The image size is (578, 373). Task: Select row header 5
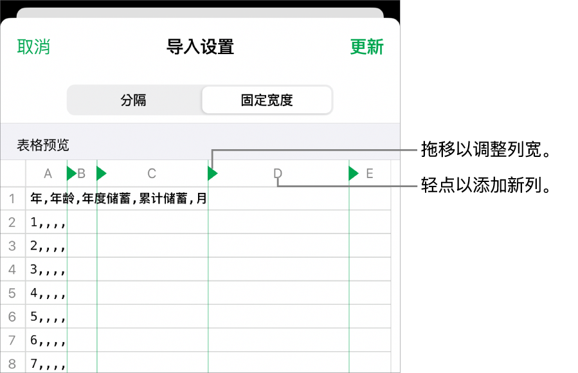tap(12, 293)
